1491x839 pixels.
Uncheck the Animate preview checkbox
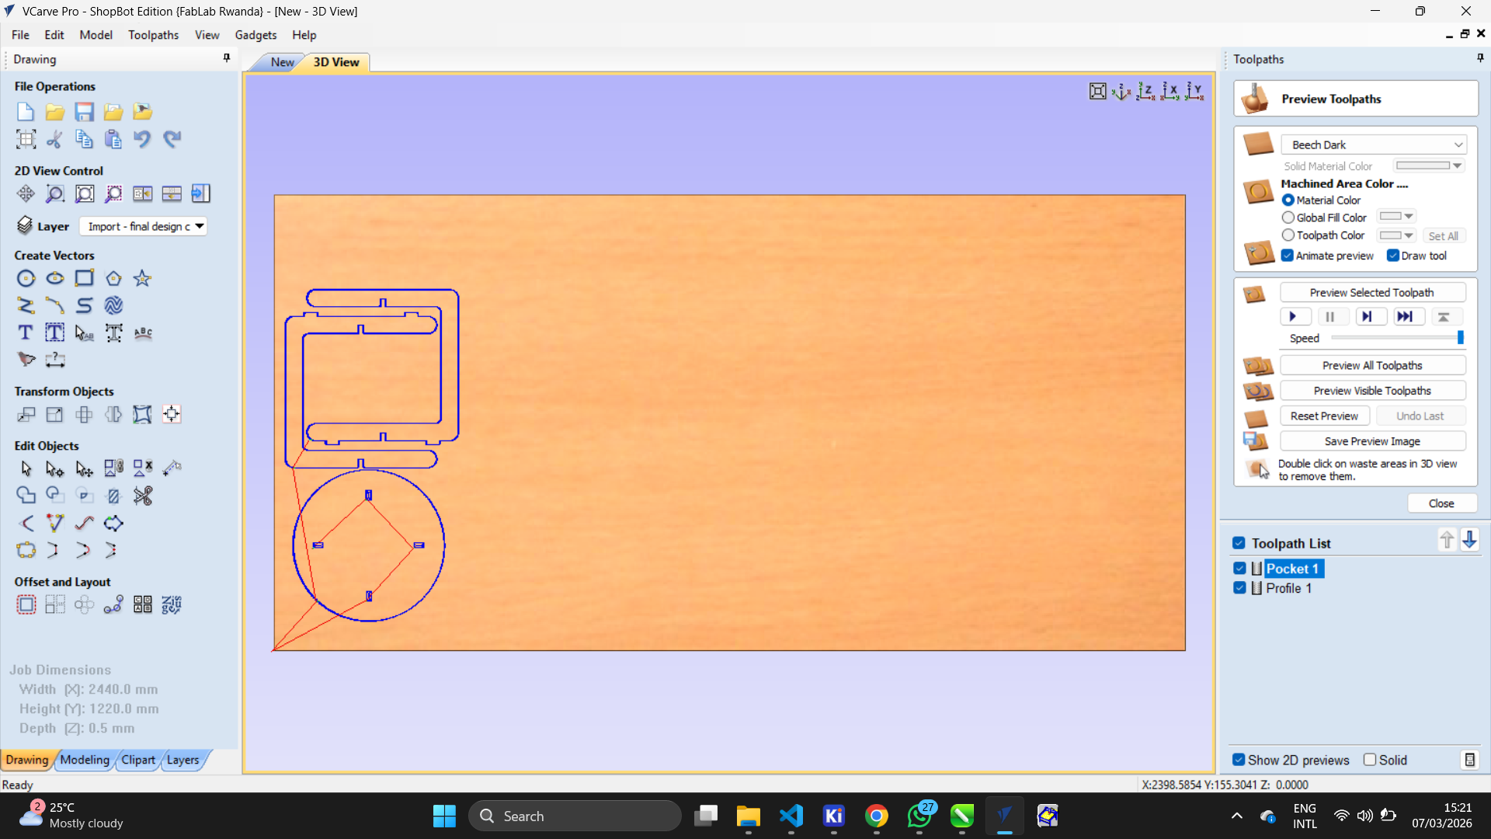click(1288, 256)
